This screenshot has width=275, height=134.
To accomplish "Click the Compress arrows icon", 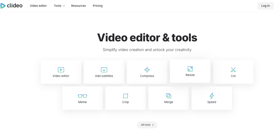I will 147,70.
